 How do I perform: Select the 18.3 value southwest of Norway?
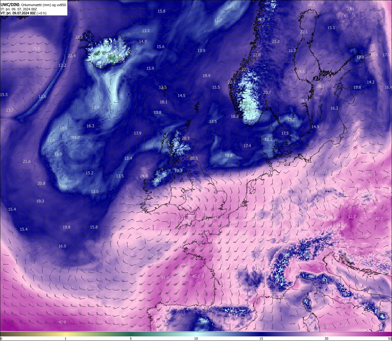pyautogui.click(x=235, y=117)
